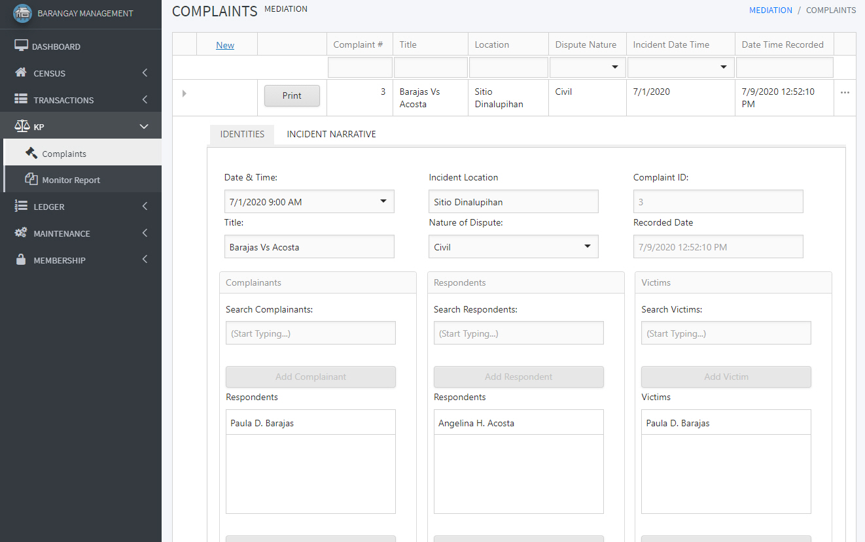Click the New complaint link

click(x=225, y=45)
